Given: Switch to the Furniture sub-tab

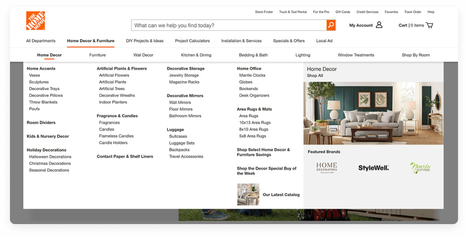Looking at the screenshot, I should [97, 55].
